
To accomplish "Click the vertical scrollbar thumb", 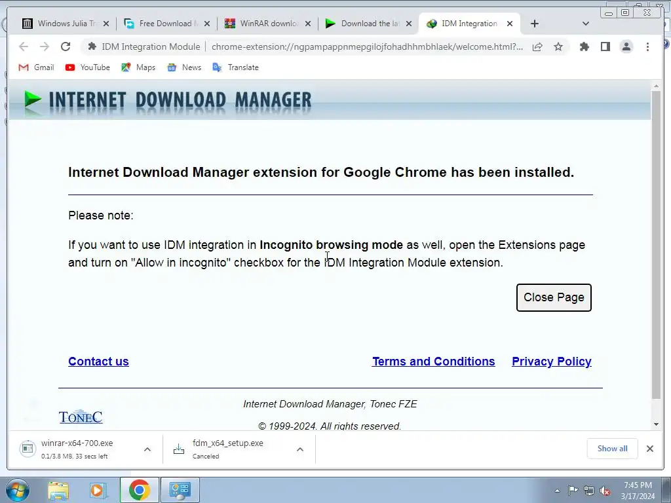I will [656, 245].
